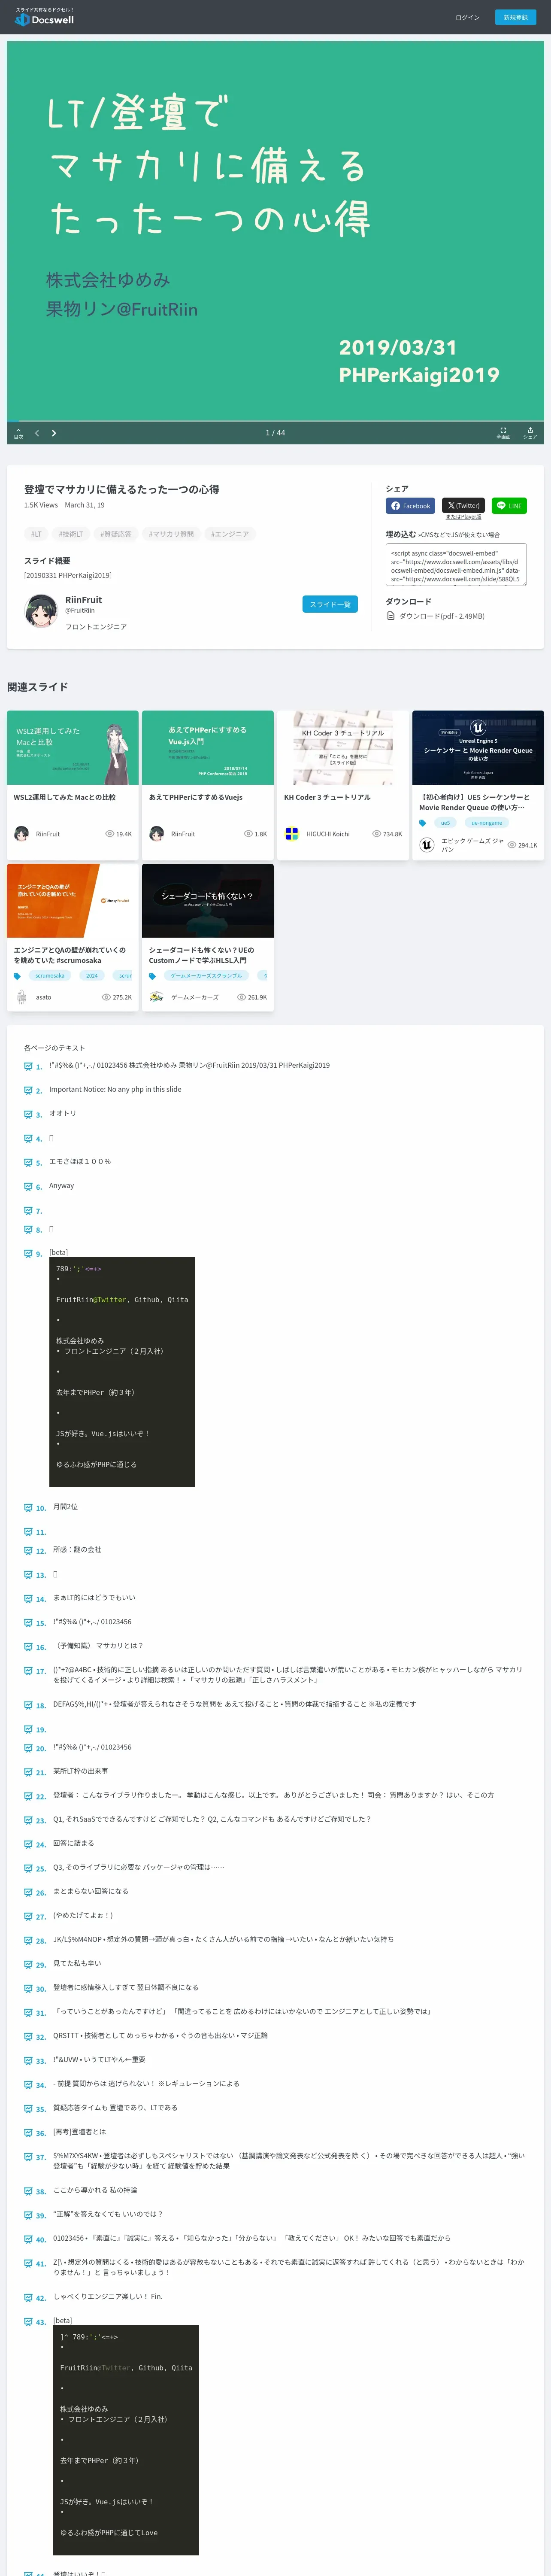The height and width of the screenshot is (2576, 551).
Task: Click the slide icon beside page 27
Action: (x=28, y=1916)
